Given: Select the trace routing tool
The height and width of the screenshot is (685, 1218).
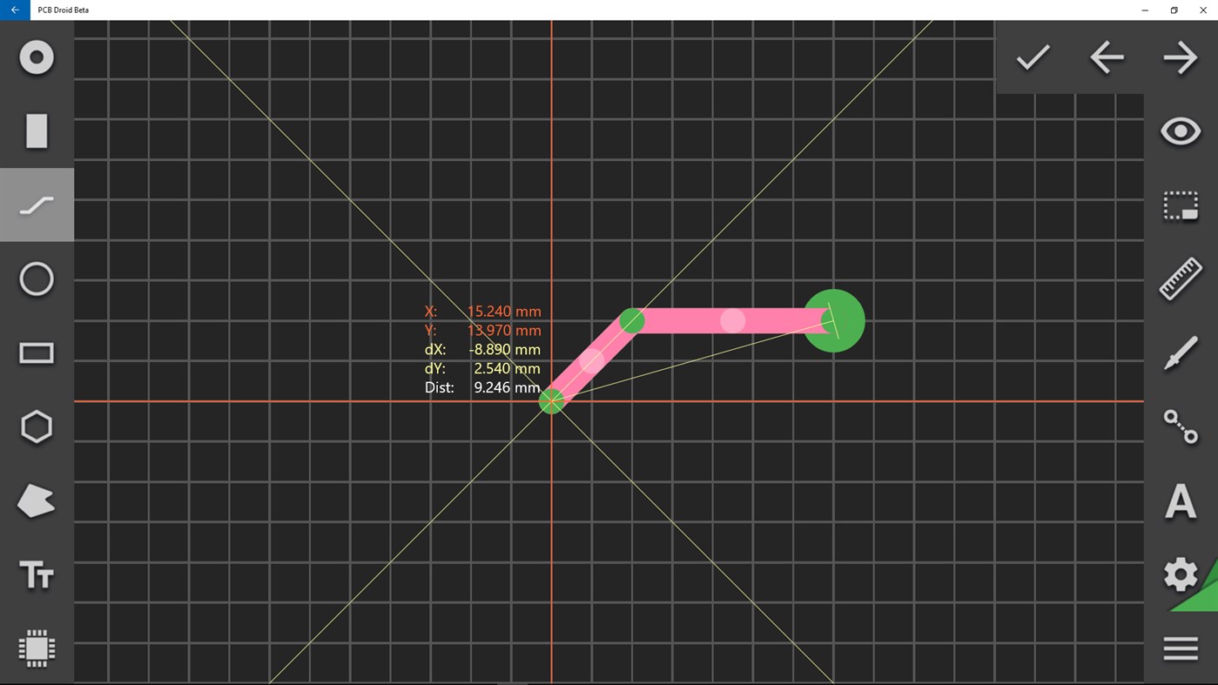Looking at the screenshot, I should coord(36,204).
